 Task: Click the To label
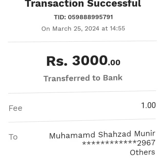click(13, 137)
